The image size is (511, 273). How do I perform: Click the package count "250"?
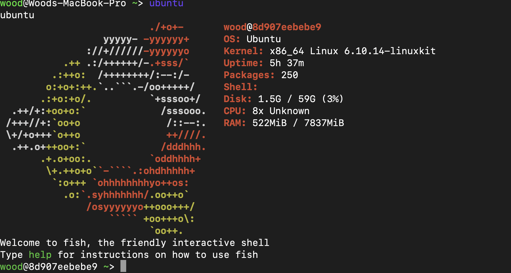[289, 75]
